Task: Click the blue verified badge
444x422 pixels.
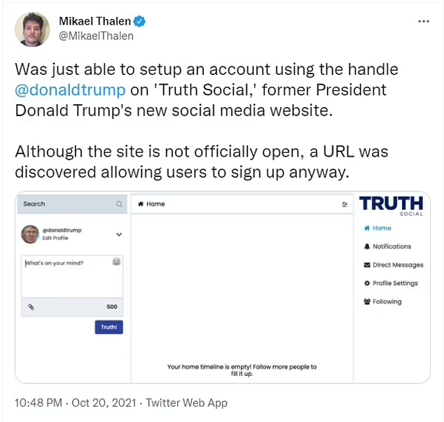Action: (141, 22)
